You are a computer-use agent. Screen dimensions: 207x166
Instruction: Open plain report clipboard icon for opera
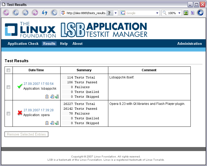coord(47,123)
